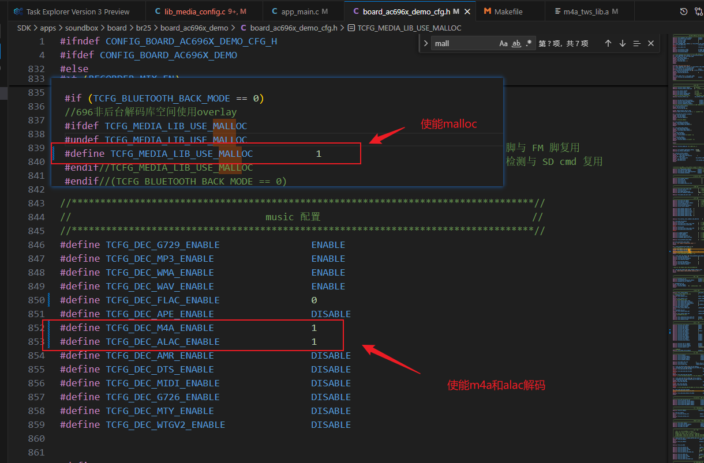Click TCFG_BLUETOOTH_BACK_MODE on line 835
Viewport: 704px width, 463px height.
click(x=162, y=98)
